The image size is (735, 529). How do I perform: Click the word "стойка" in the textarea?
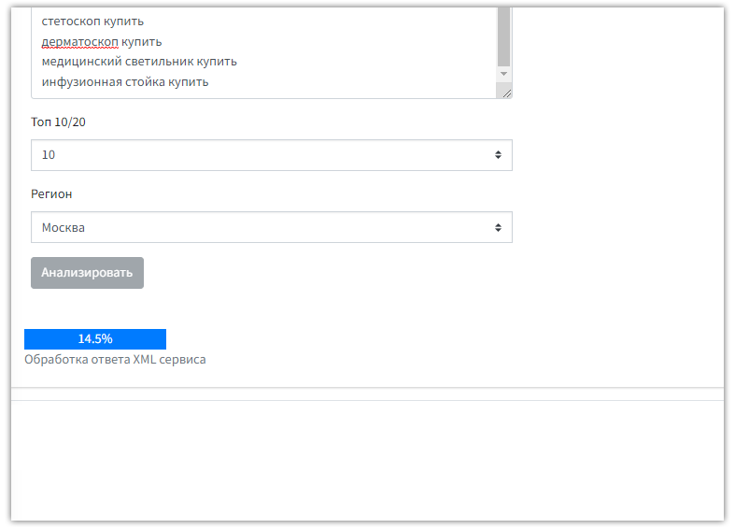coord(147,82)
